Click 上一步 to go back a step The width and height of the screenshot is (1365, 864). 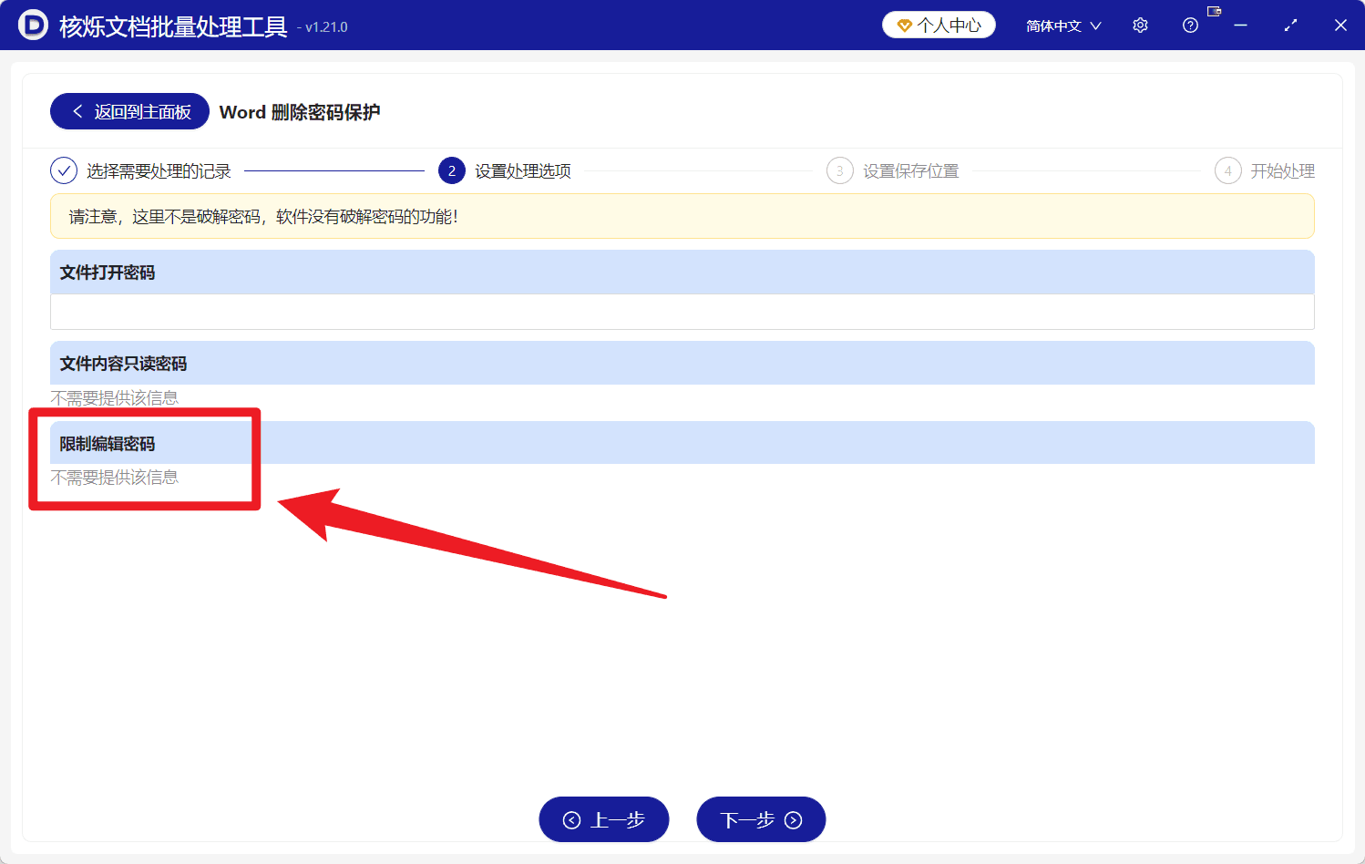tap(604, 819)
